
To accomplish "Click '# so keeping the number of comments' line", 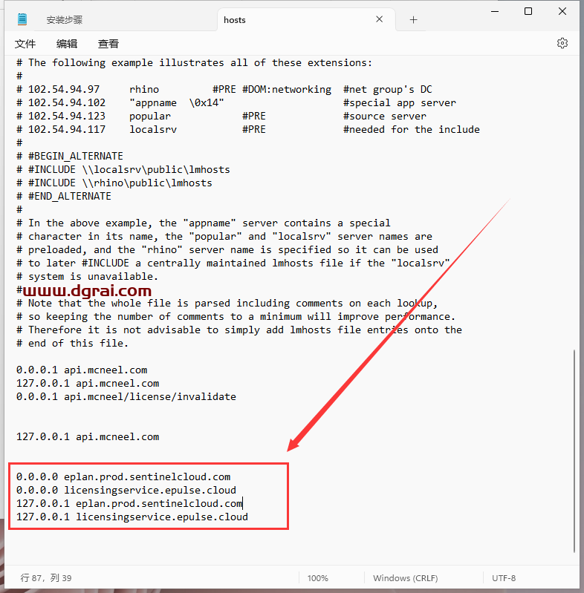I will (x=236, y=317).
